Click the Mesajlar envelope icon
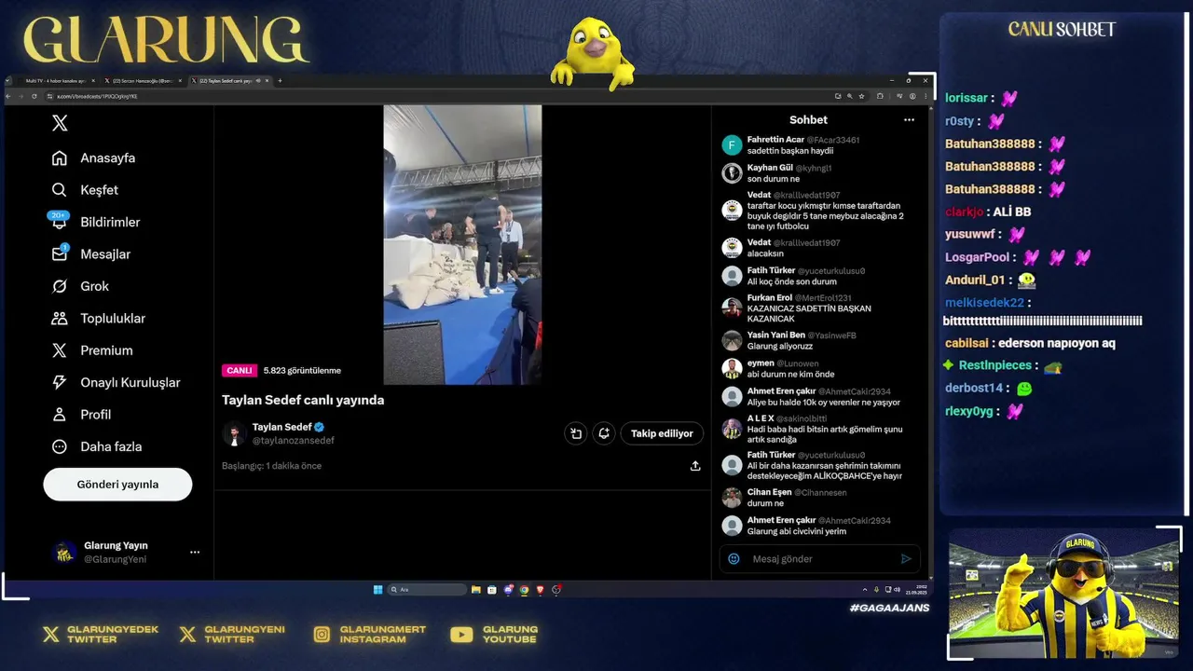The image size is (1193, 671). click(x=60, y=254)
